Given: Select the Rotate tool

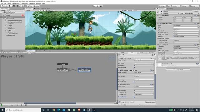Looking at the screenshot, I should pos(9,6).
